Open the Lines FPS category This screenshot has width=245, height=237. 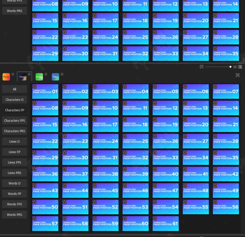[15, 163]
